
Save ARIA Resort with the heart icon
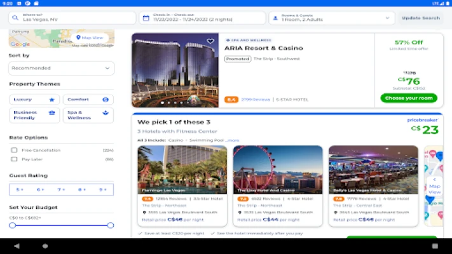pos(210,41)
